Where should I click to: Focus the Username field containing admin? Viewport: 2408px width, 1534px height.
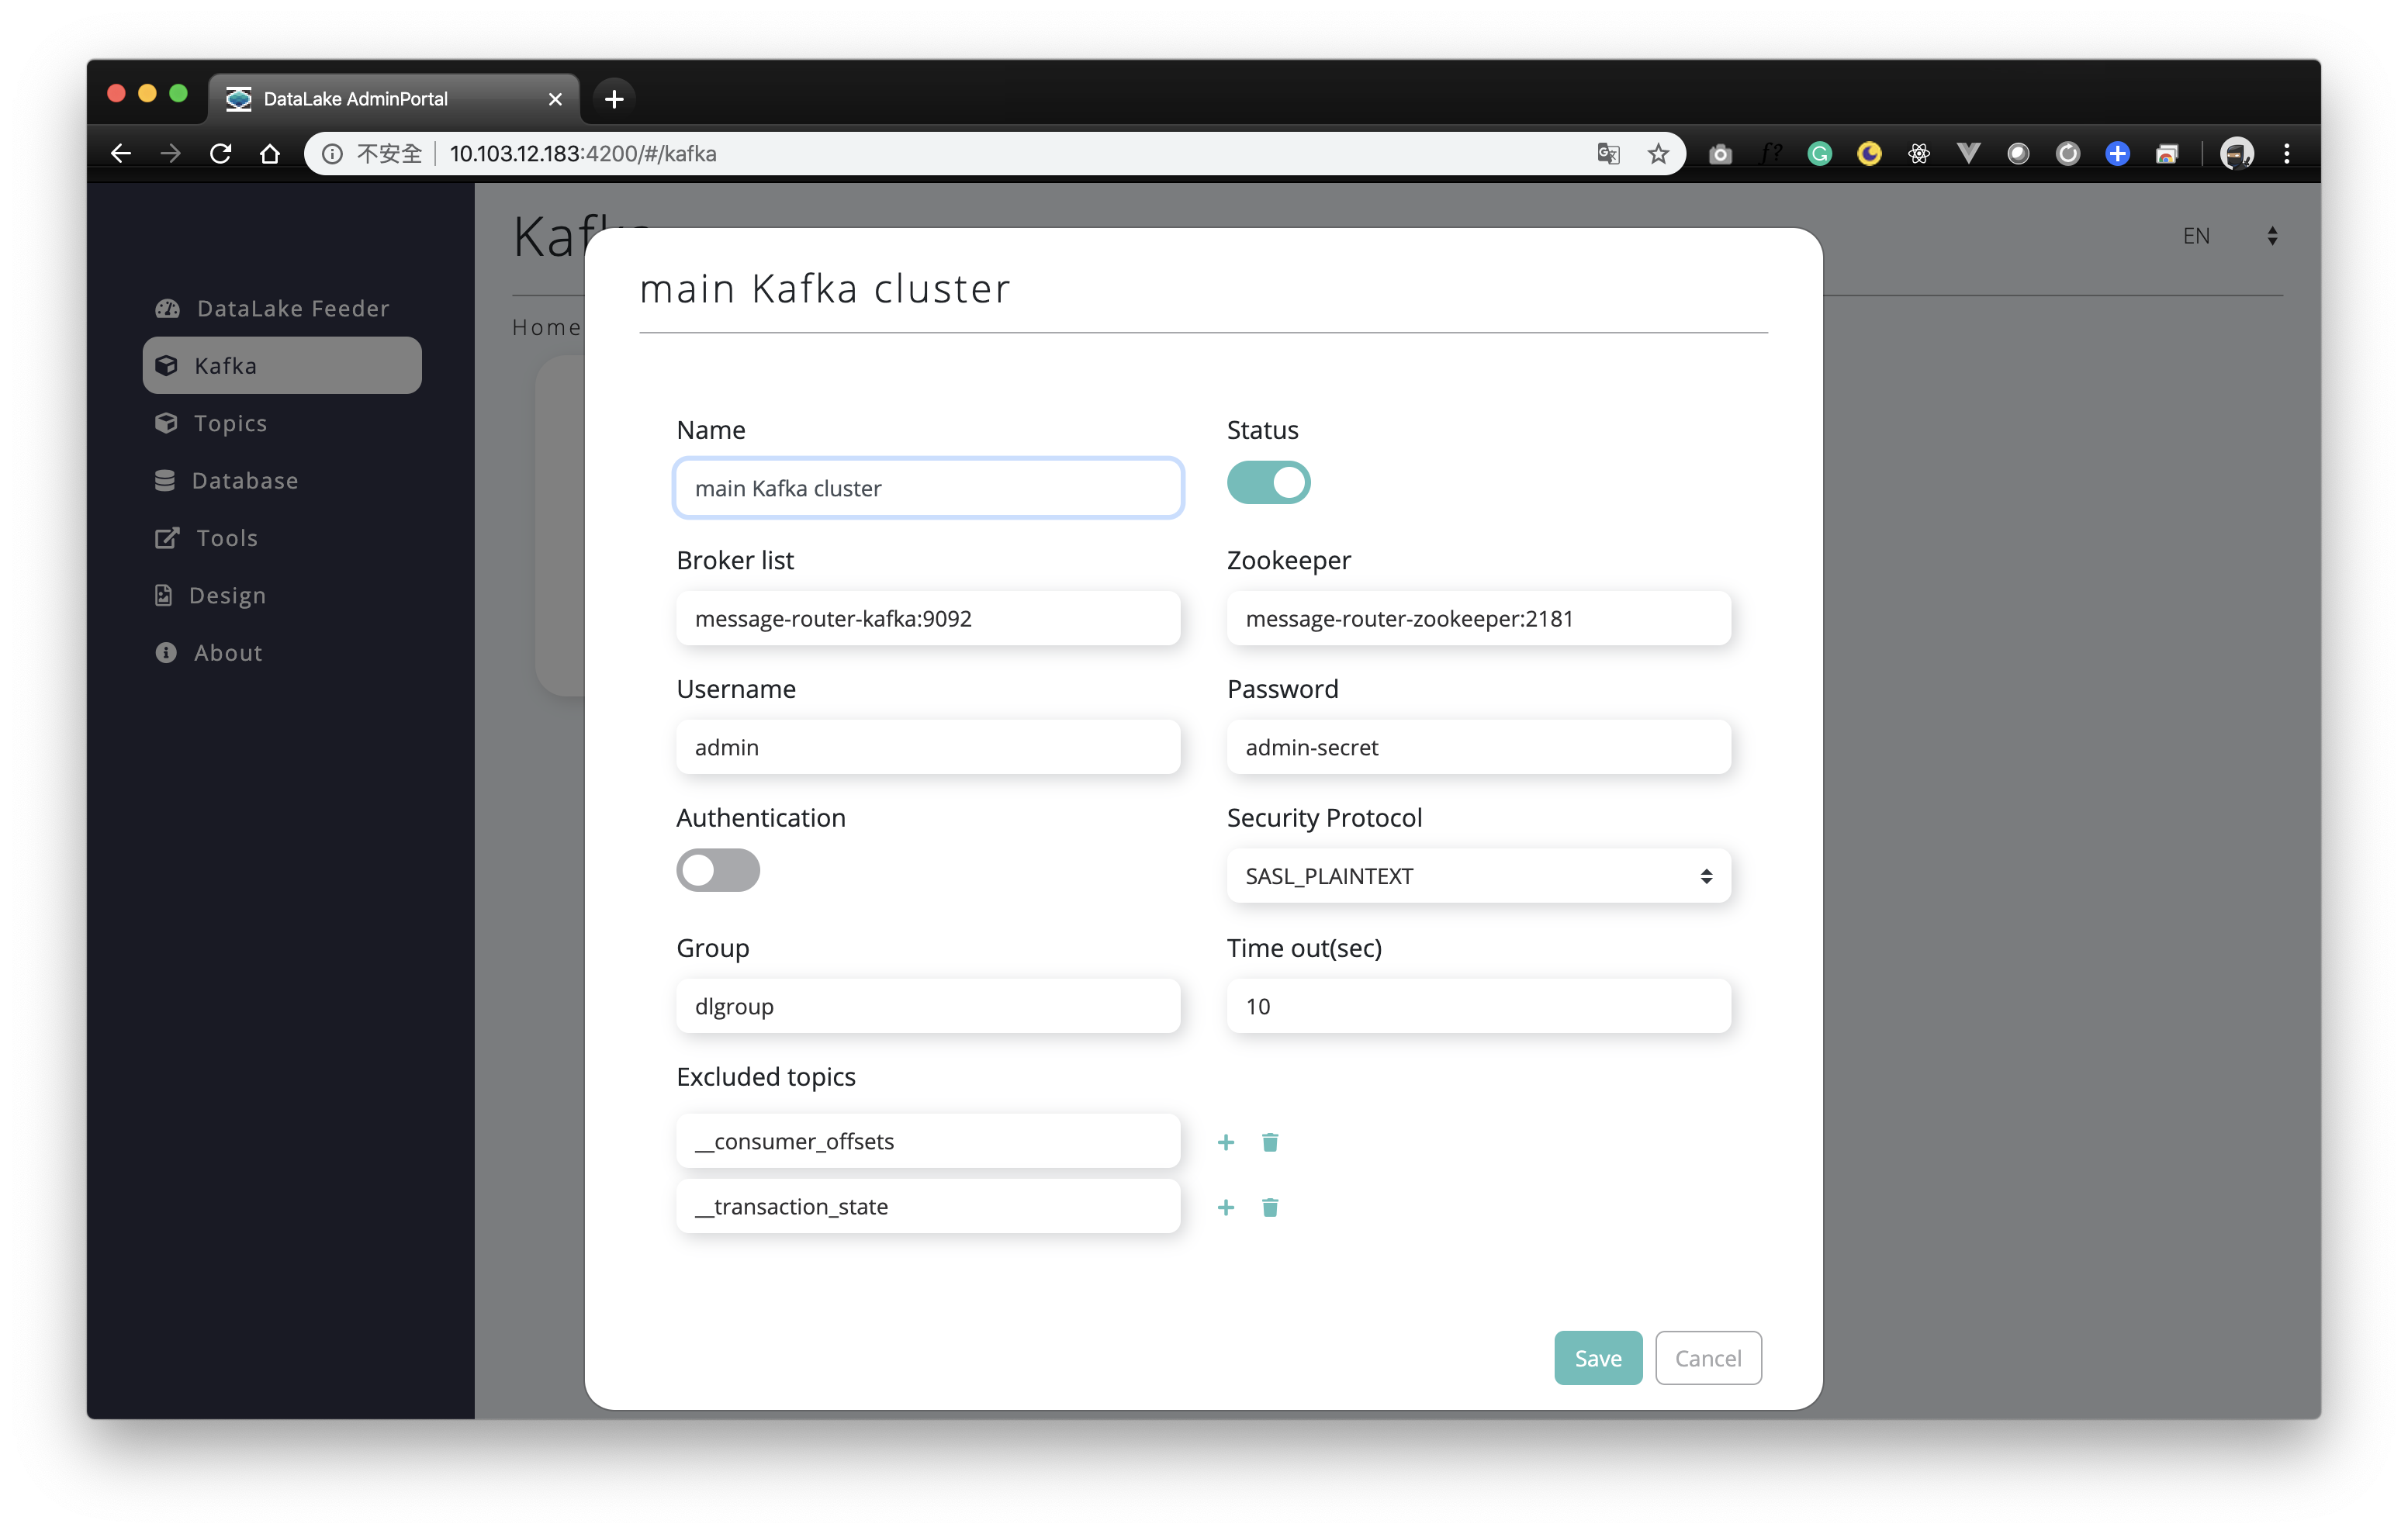pos(928,747)
